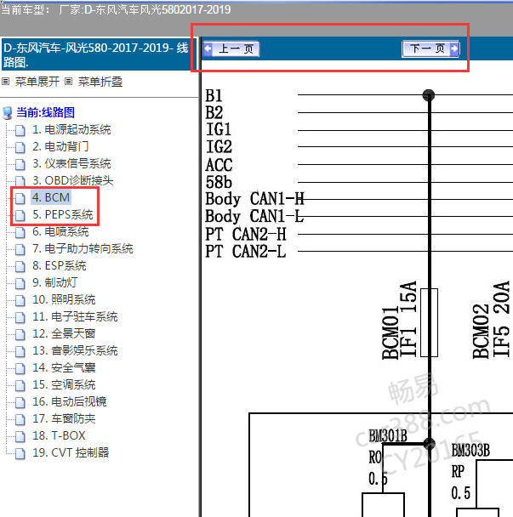Click the BM303B connector label
This screenshot has width=513, height=517.
pos(470,451)
